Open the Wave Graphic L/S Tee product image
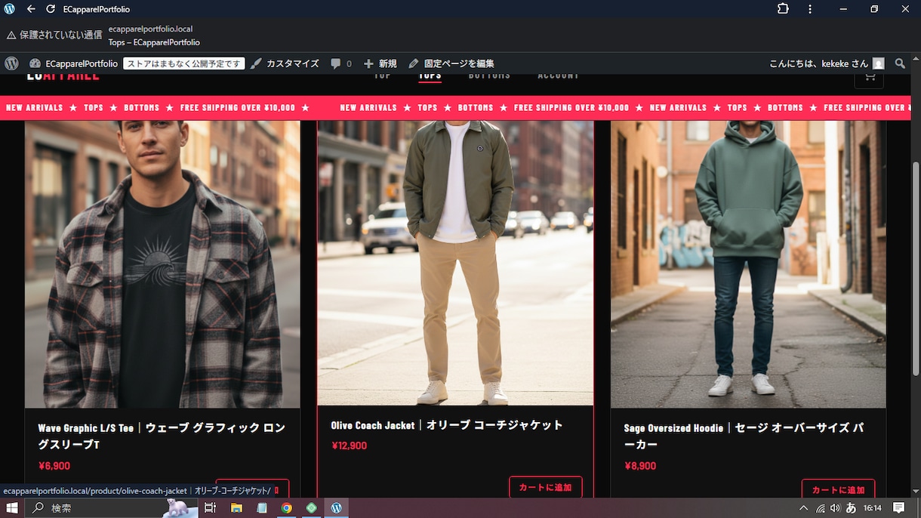This screenshot has height=518, width=921. point(162,264)
